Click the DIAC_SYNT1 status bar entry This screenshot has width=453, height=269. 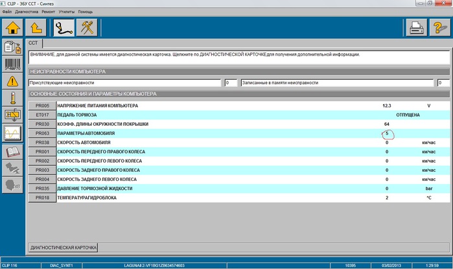(62, 266)
